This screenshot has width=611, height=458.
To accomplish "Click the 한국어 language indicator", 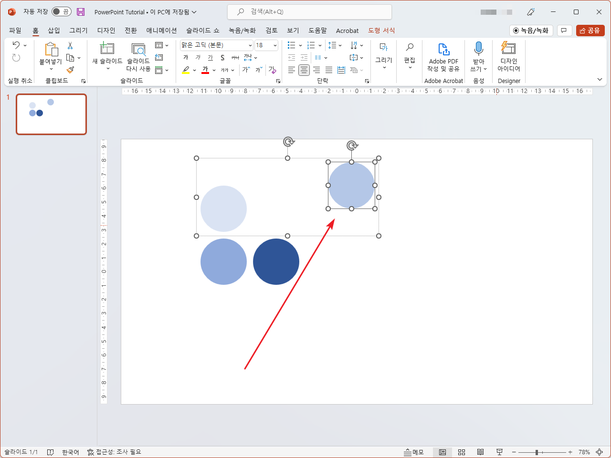I will tap(70, 452).
